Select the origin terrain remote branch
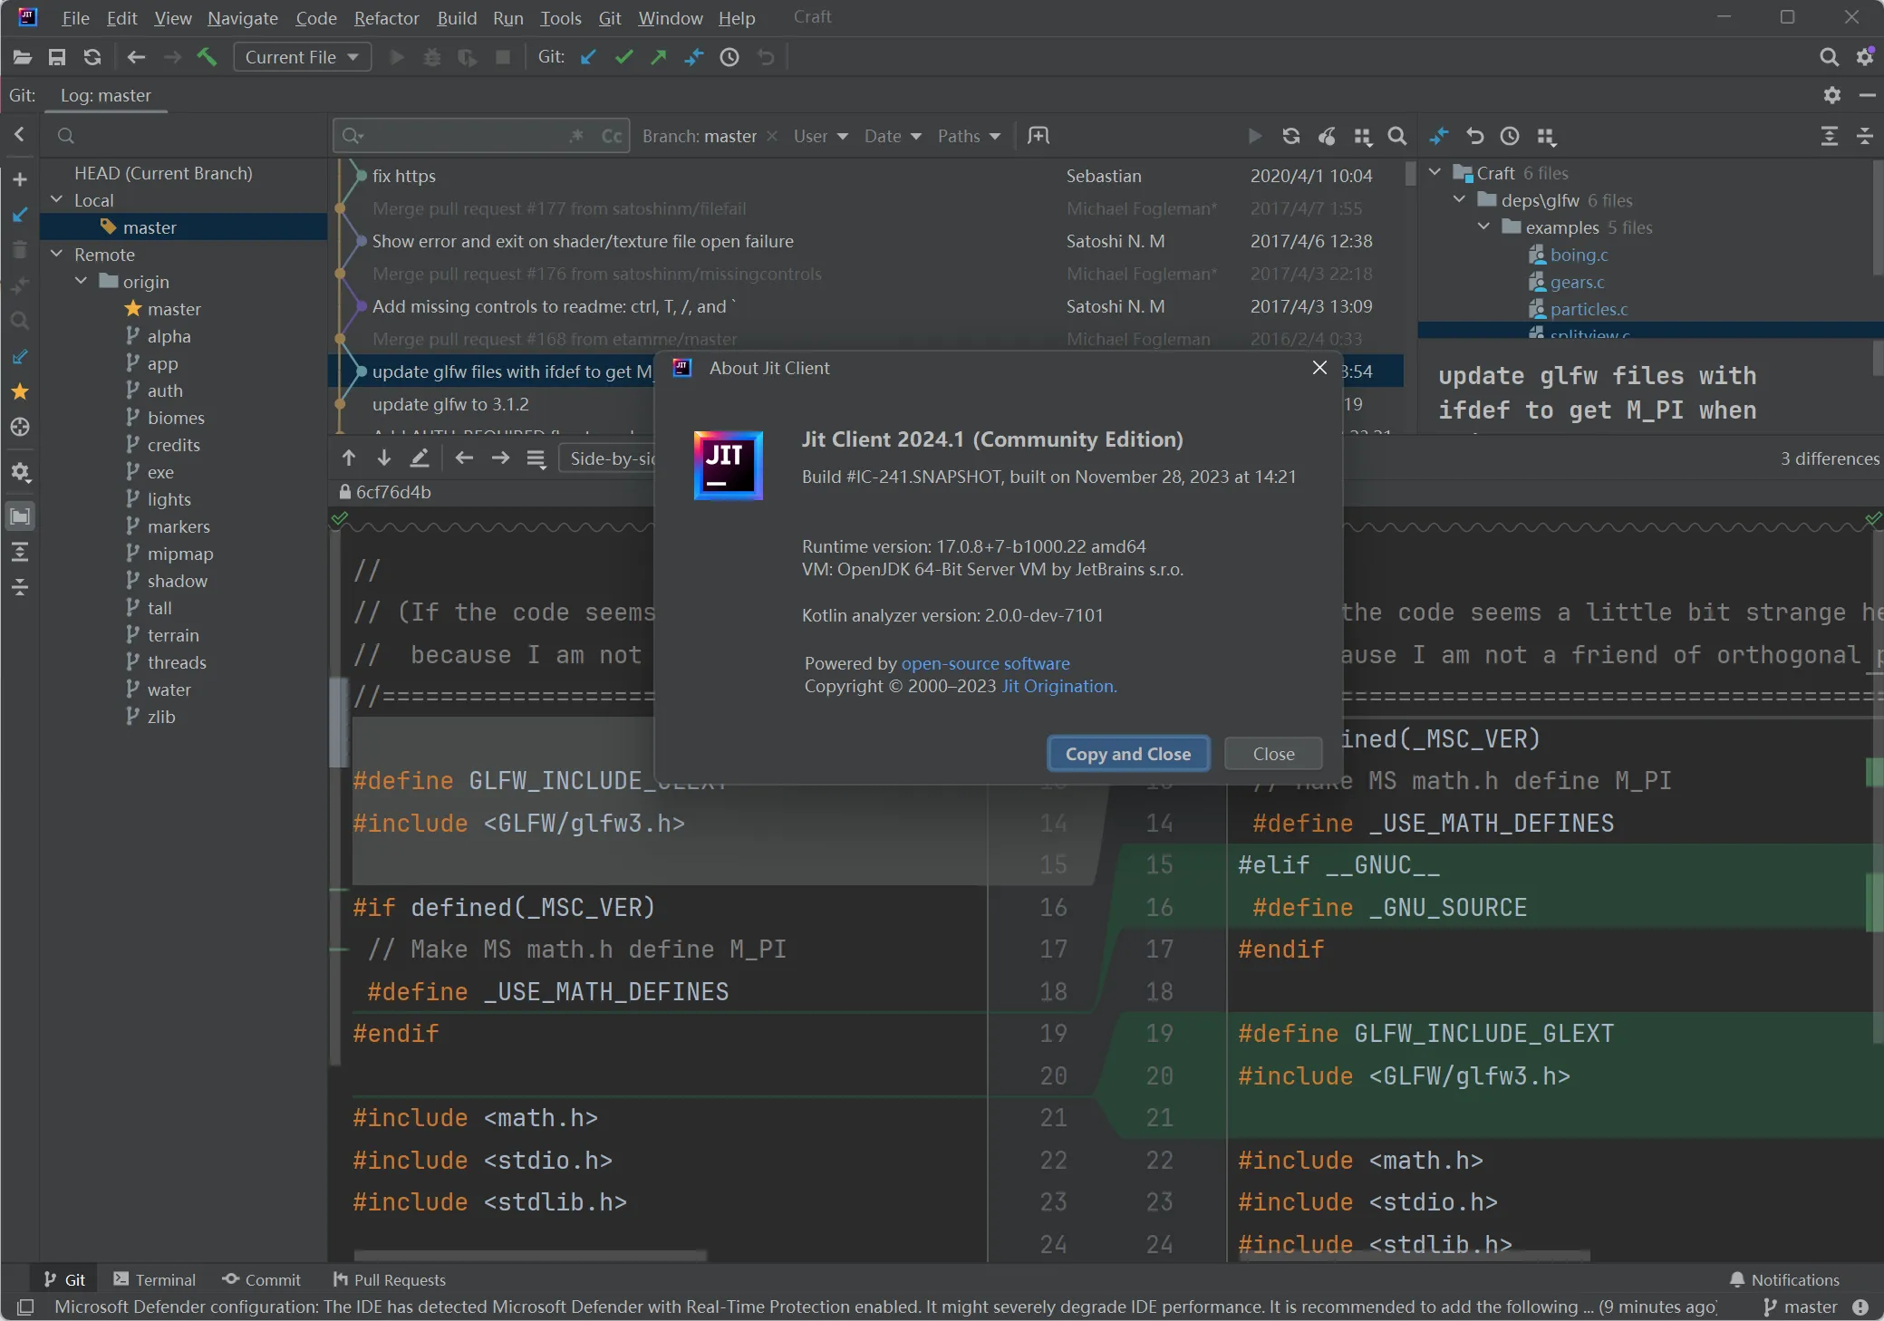 pos(173,635)
